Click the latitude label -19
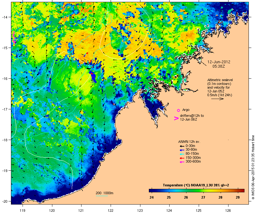This screenshot has width=257, height=213. click(4, 171)
